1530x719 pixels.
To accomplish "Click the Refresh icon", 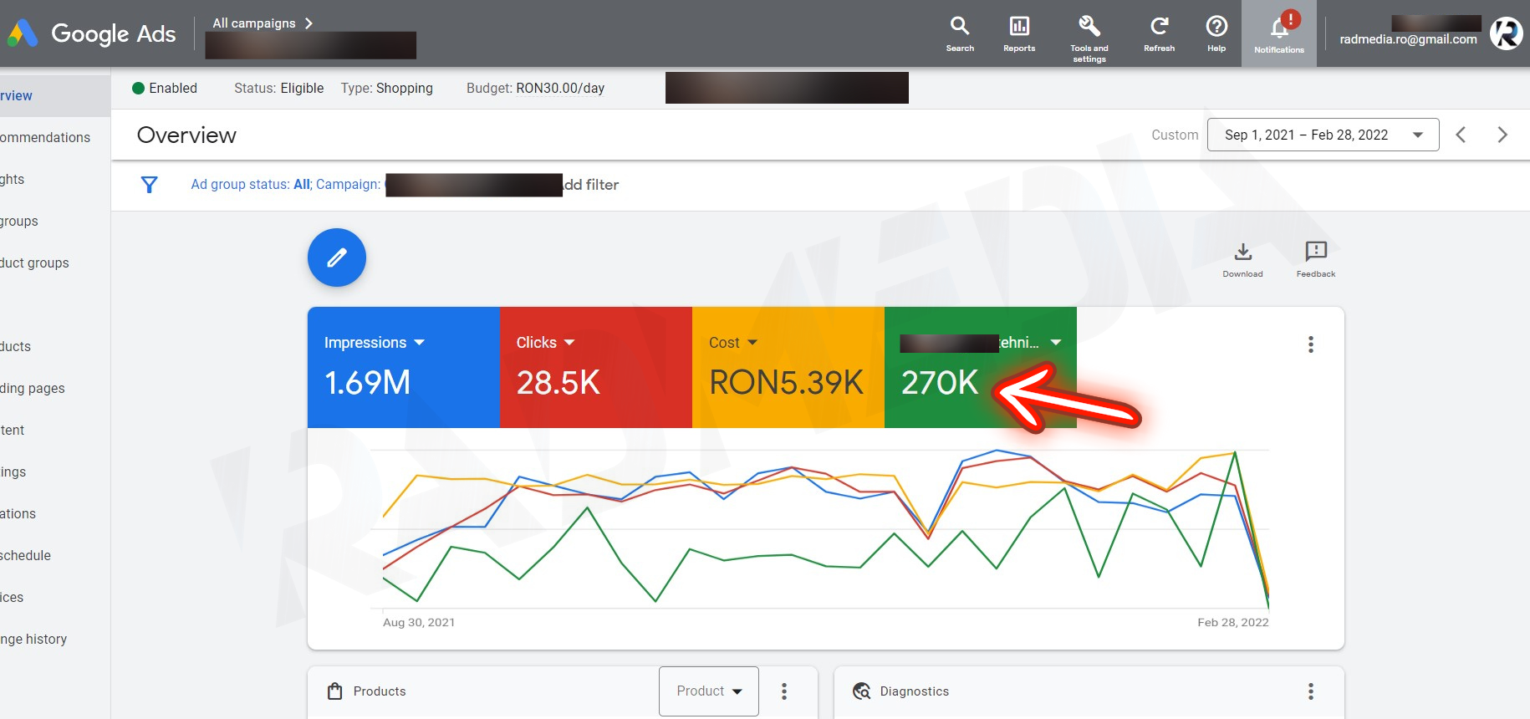I will click(x=1159, y=33).
